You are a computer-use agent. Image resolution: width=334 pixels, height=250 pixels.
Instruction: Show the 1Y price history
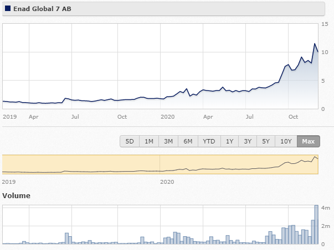(229, 141)
